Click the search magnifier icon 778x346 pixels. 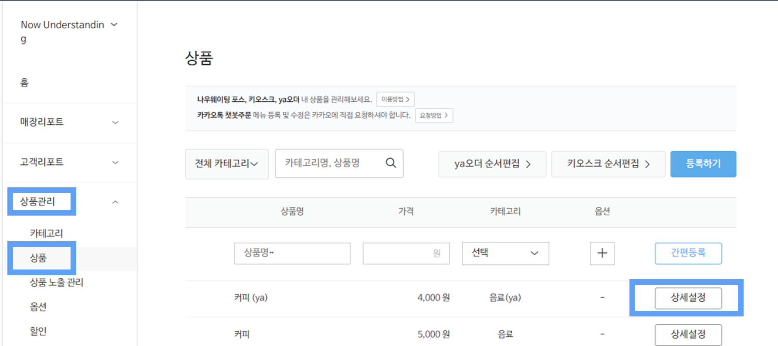click(391, 163)
